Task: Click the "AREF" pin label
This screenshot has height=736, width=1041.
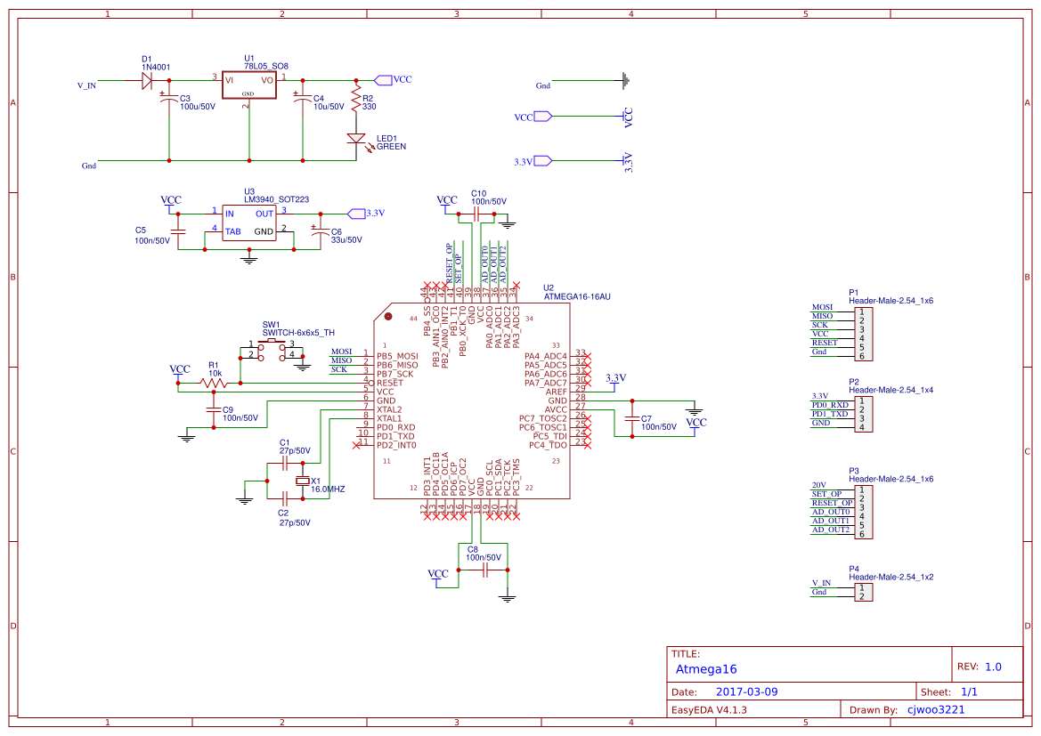Action: coord(557,392)
